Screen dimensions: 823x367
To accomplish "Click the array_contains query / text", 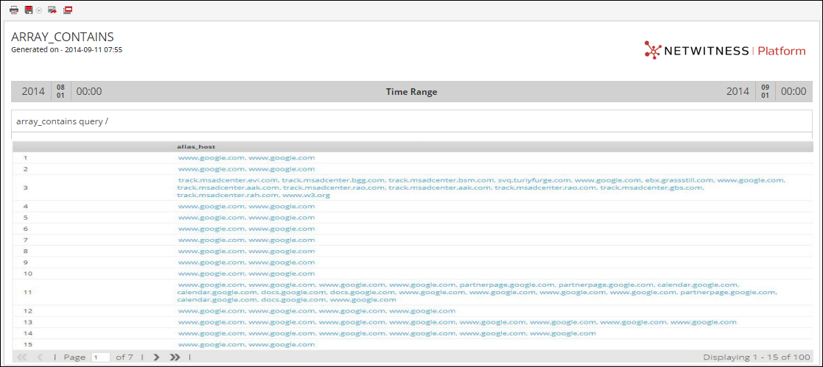I will 62,121.
